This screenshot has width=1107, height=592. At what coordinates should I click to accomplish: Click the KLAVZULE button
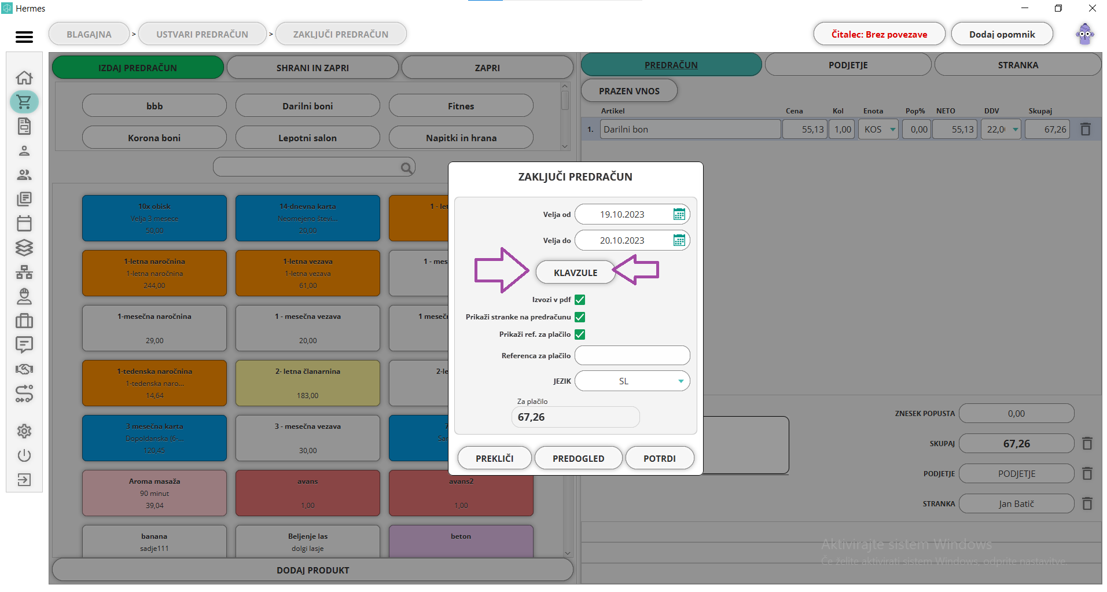tap(575, 273)
